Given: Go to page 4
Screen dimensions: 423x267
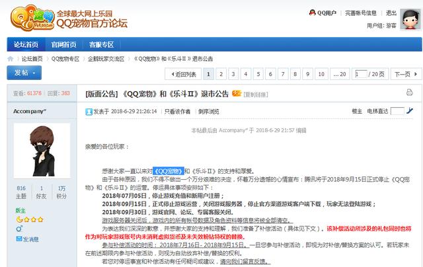Looking at the screenshot, I should click(246, 74).
